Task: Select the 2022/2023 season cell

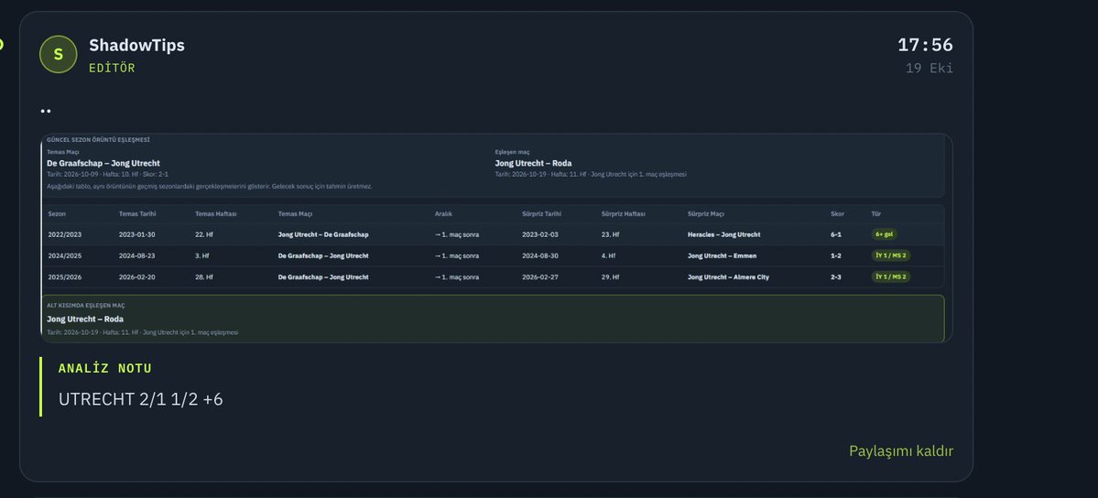Action: [64, 234]
